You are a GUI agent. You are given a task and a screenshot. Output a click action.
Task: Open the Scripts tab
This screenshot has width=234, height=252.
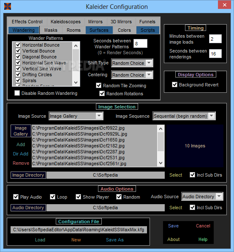tap(148, 30)
